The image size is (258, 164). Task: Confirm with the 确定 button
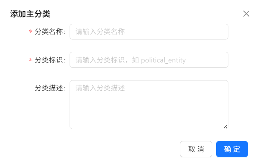point(232,149)
